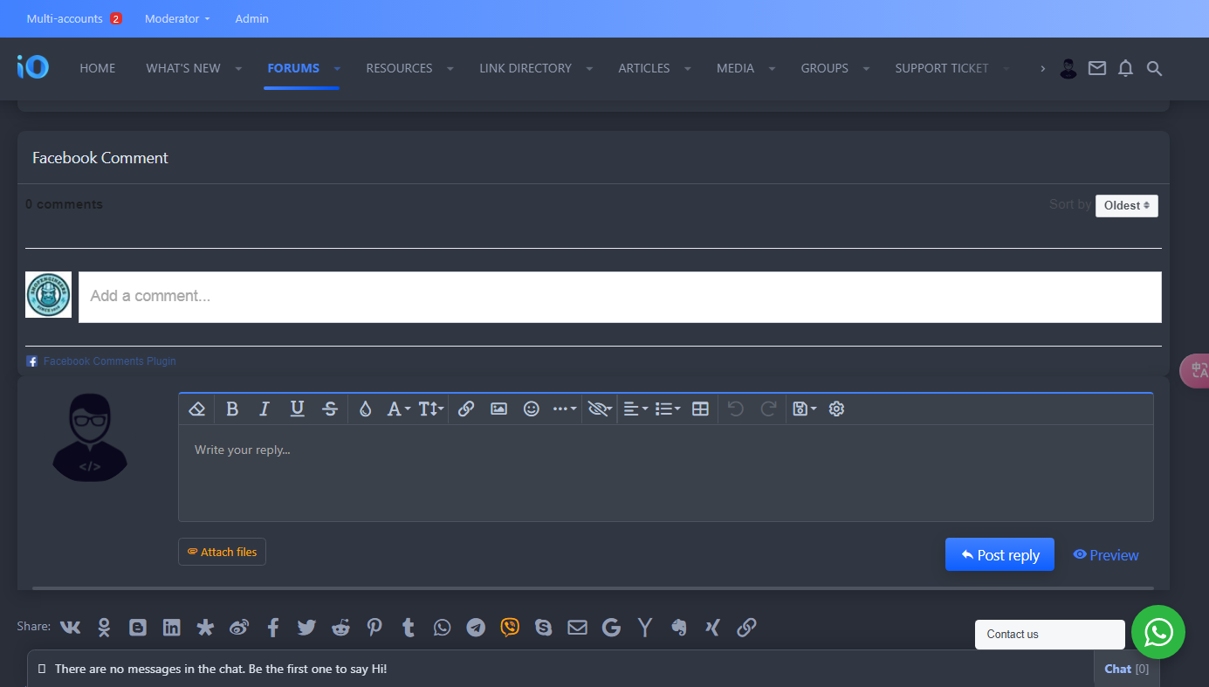Click the eraser remove formatting icon
Image resolution: width=1209 pixels, height=687 pixels.
(x=196, y=409)
